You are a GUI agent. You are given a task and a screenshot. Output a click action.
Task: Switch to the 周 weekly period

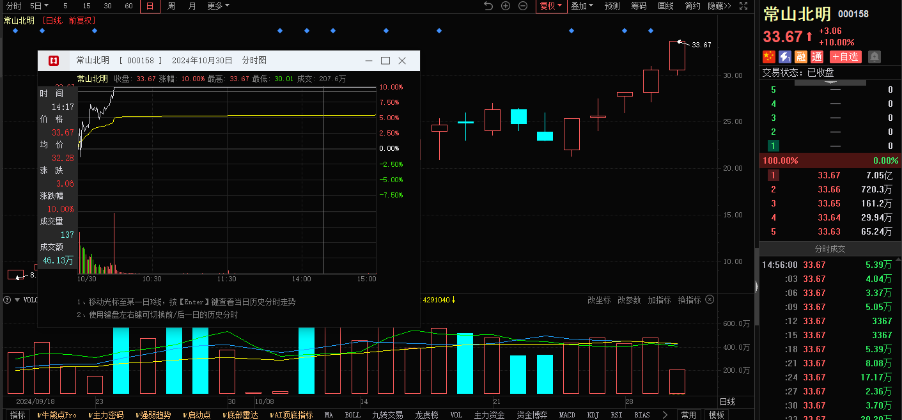171,6
